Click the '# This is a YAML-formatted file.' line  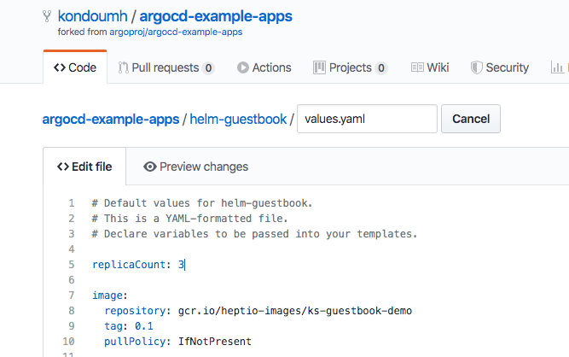tap(189, 219)
